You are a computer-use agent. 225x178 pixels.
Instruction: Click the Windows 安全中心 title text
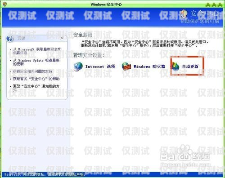coord(106,4)
